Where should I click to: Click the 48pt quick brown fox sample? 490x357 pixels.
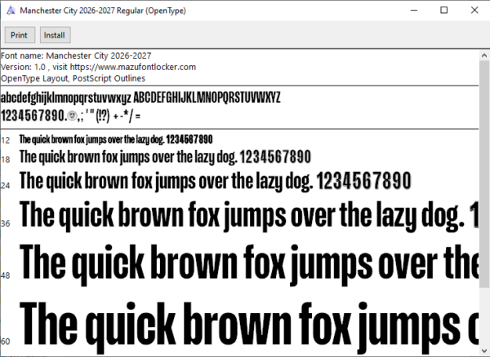249,264
